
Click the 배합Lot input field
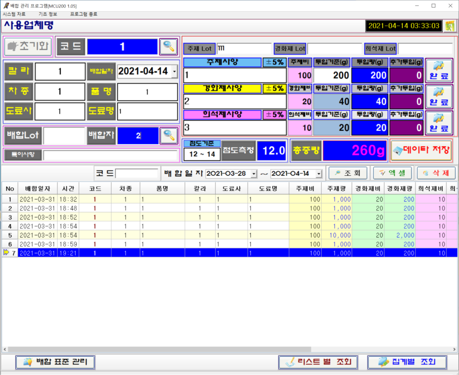(x=64, y=135)
